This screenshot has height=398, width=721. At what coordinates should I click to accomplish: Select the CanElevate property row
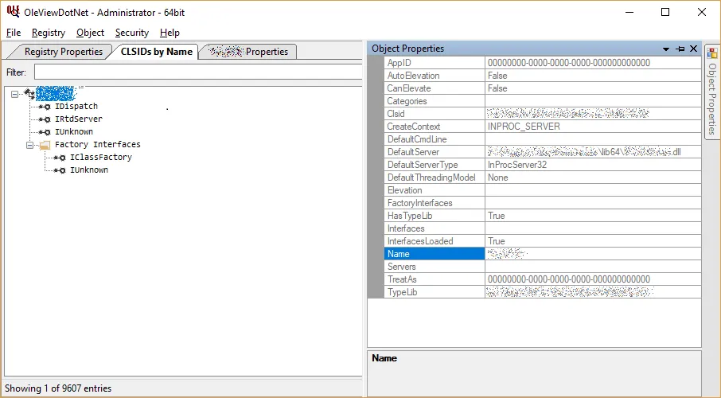click(543, 88)
